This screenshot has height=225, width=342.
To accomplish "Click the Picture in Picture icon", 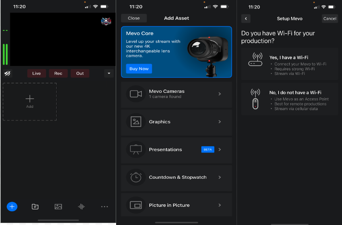I will [x=136, y=205].
